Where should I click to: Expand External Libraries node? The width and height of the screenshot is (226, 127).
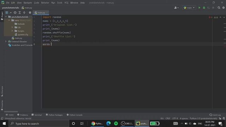tap(6, 42)
